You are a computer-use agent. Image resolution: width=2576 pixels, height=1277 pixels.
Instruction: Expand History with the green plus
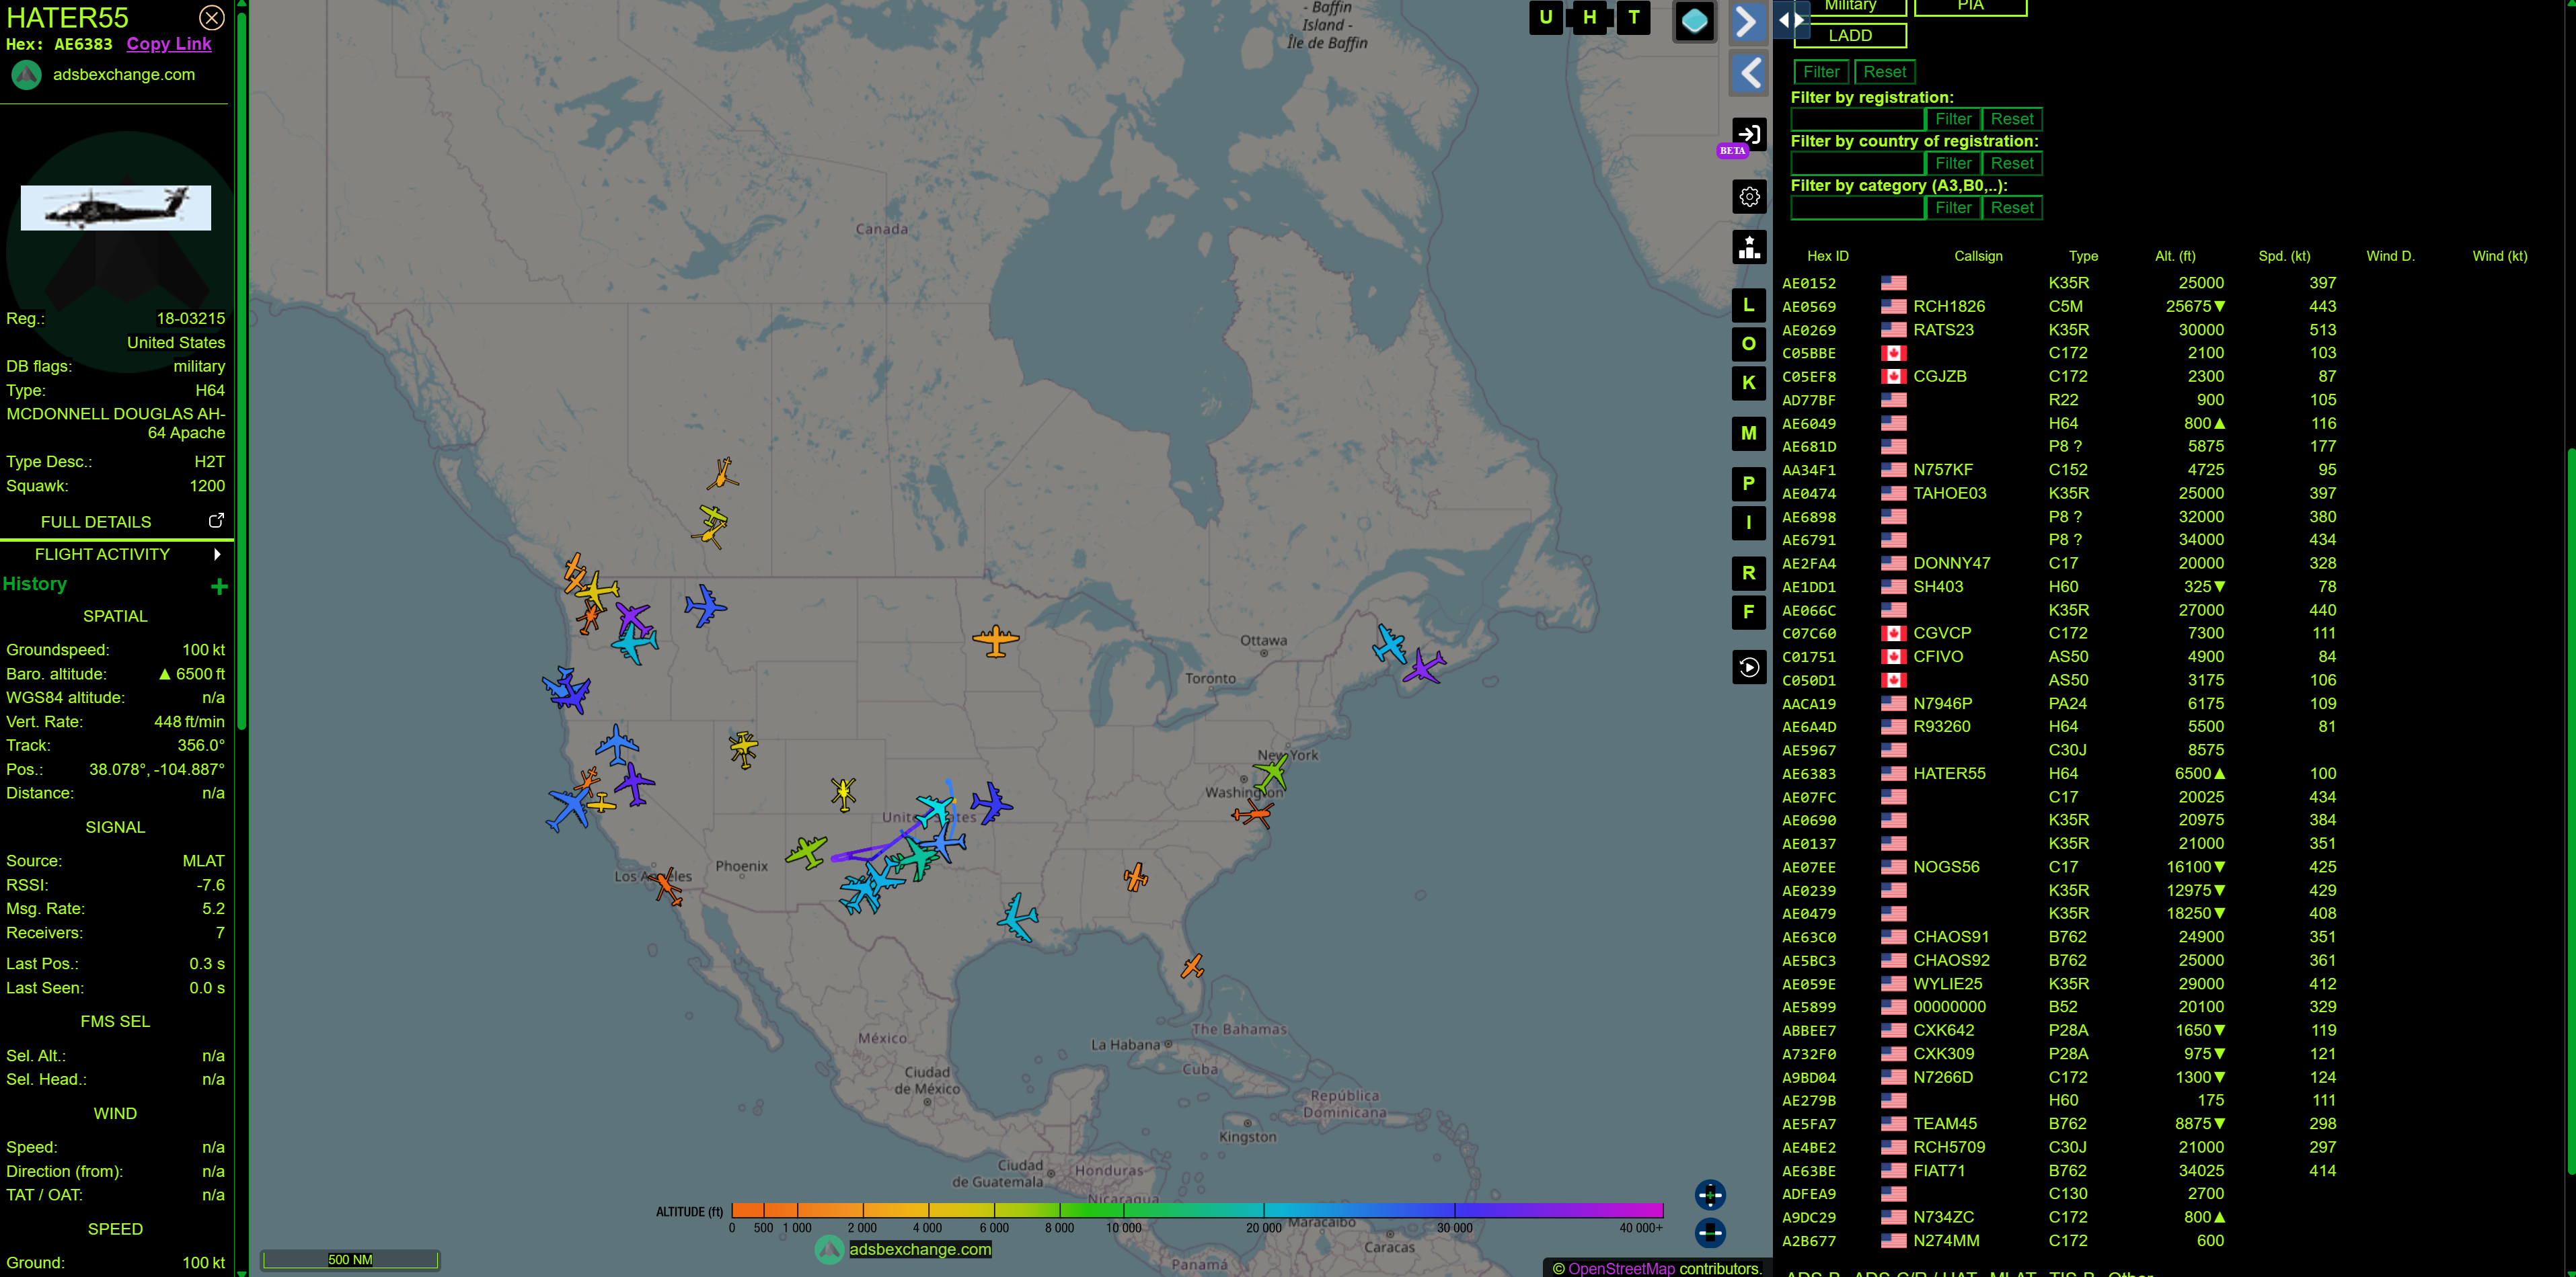pos(219,587)
